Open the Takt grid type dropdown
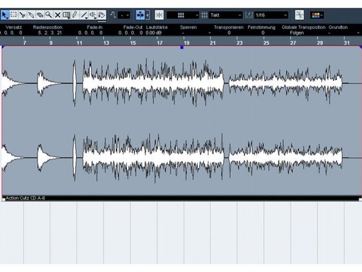362x272 pixels. (x=226, y=15)
